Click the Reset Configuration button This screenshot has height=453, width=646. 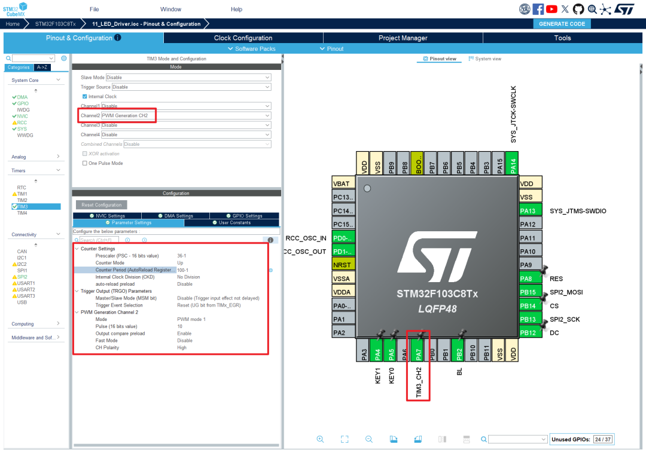tap(101, 204)
